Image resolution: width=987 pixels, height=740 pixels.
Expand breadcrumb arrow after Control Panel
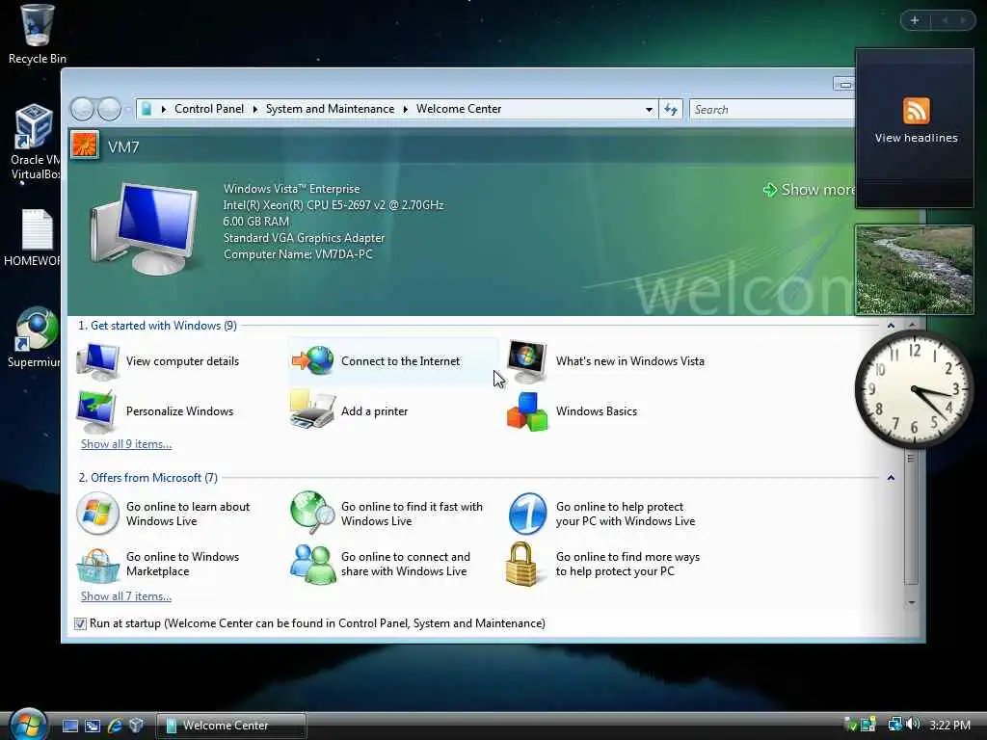(254, 109)
